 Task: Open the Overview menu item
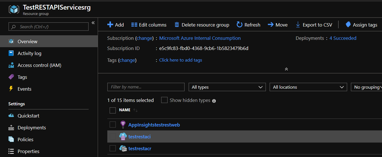[x=49, y=42]
